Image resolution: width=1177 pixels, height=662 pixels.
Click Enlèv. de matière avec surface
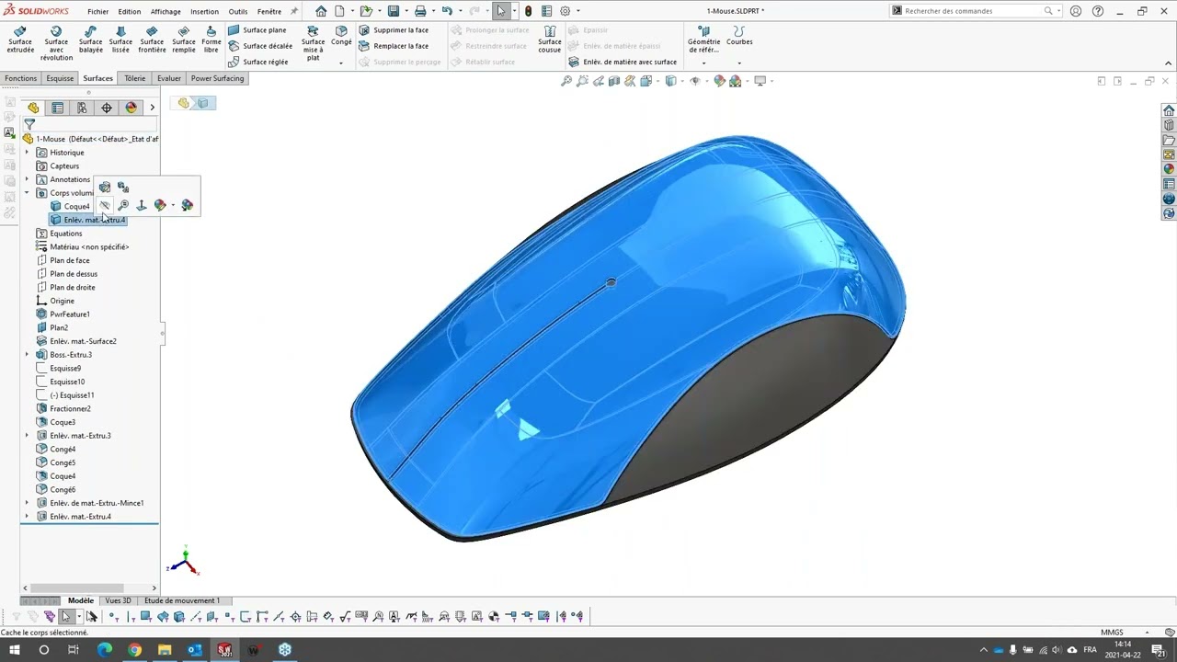point(623,62)
